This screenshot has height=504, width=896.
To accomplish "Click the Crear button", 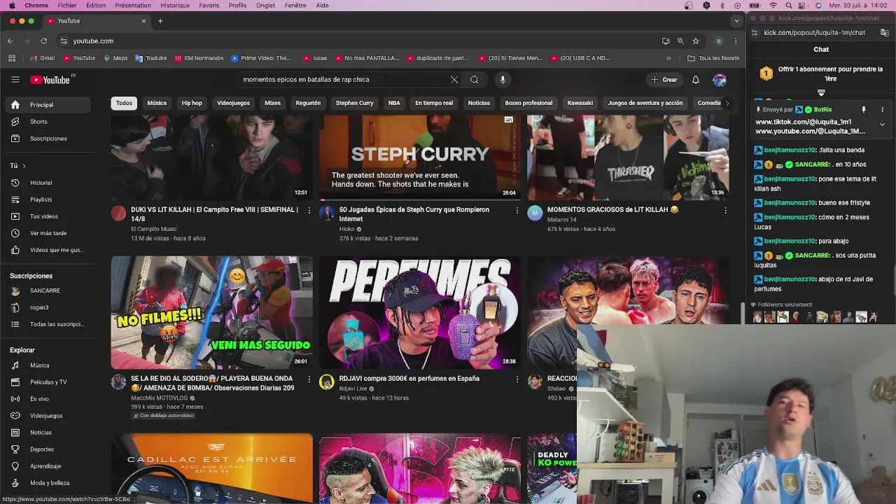I will [664, 80].
